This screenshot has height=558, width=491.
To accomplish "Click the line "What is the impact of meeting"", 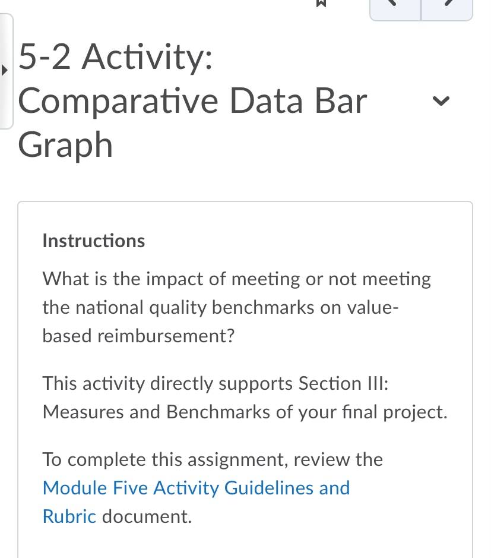I will coord(237,279).
